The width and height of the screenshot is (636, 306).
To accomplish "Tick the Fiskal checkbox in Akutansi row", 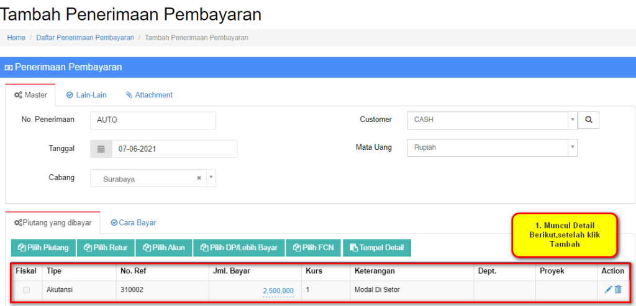I will coord(26,290).
